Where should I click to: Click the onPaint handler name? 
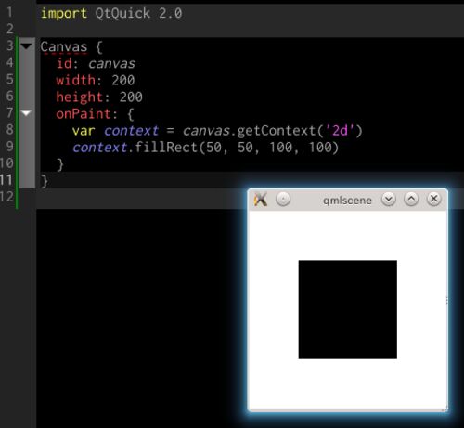coord(84,114)
